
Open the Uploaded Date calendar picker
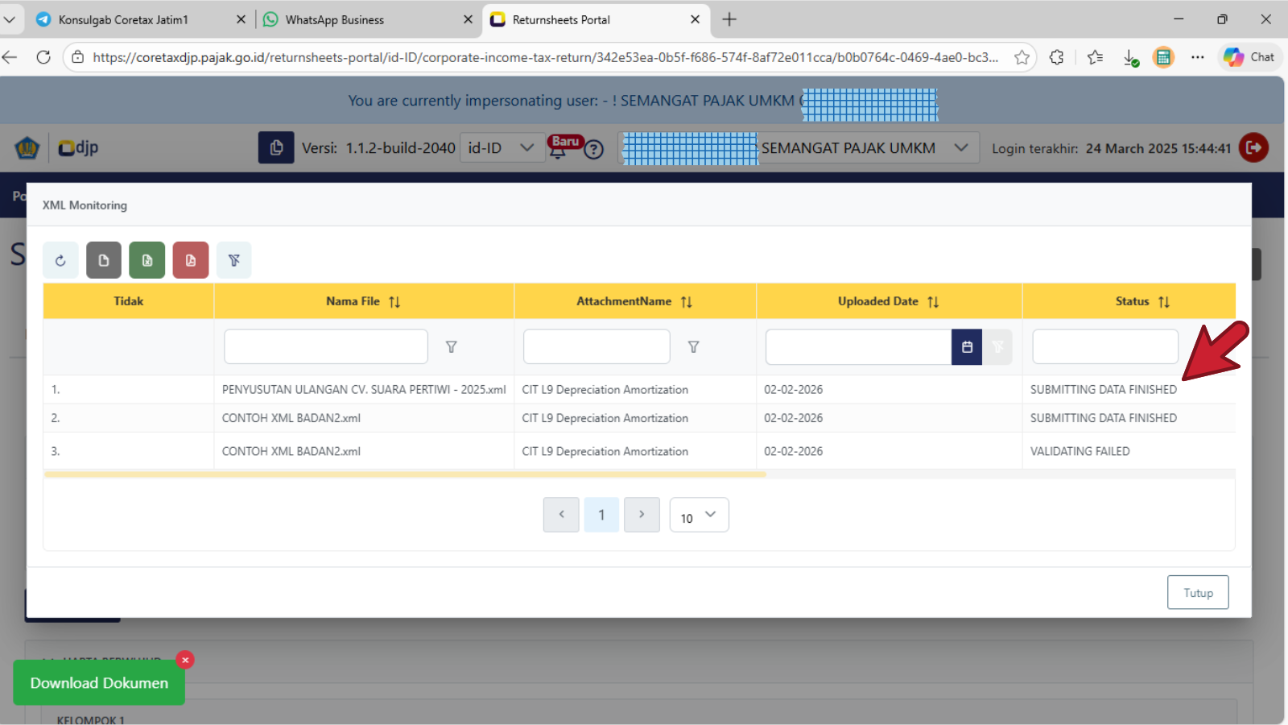967,346
